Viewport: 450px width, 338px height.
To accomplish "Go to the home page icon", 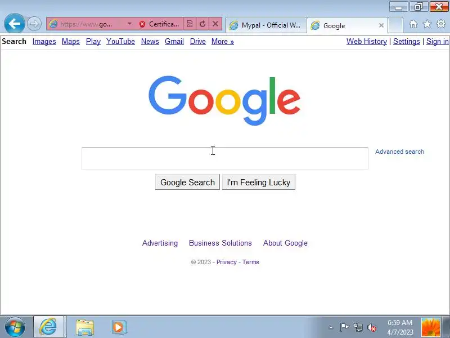I will point(413,24).
